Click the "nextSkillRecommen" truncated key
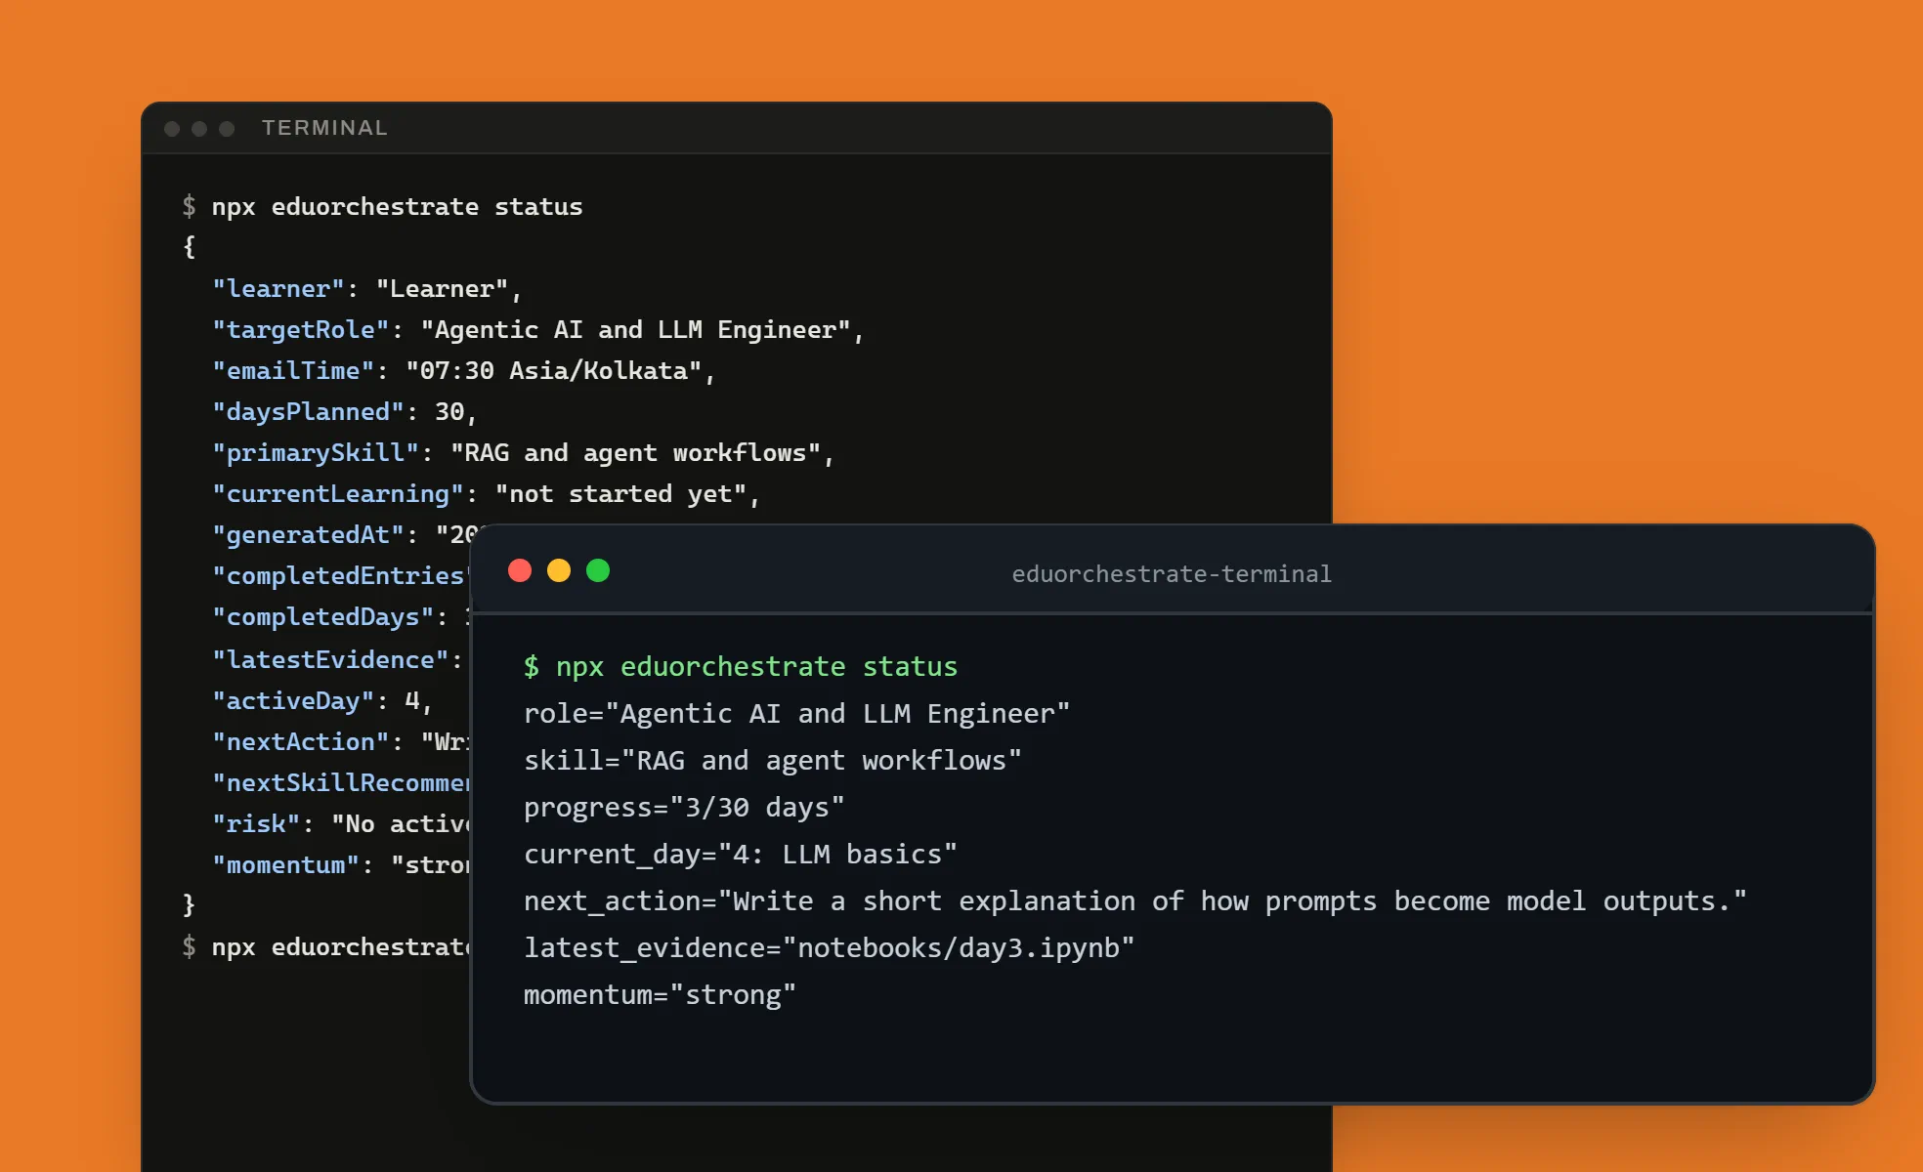 (x=341, y=783)
